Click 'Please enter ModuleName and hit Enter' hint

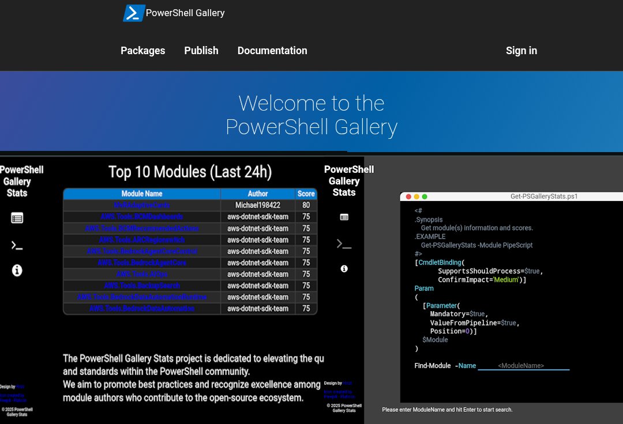click(x=447, y=410)
